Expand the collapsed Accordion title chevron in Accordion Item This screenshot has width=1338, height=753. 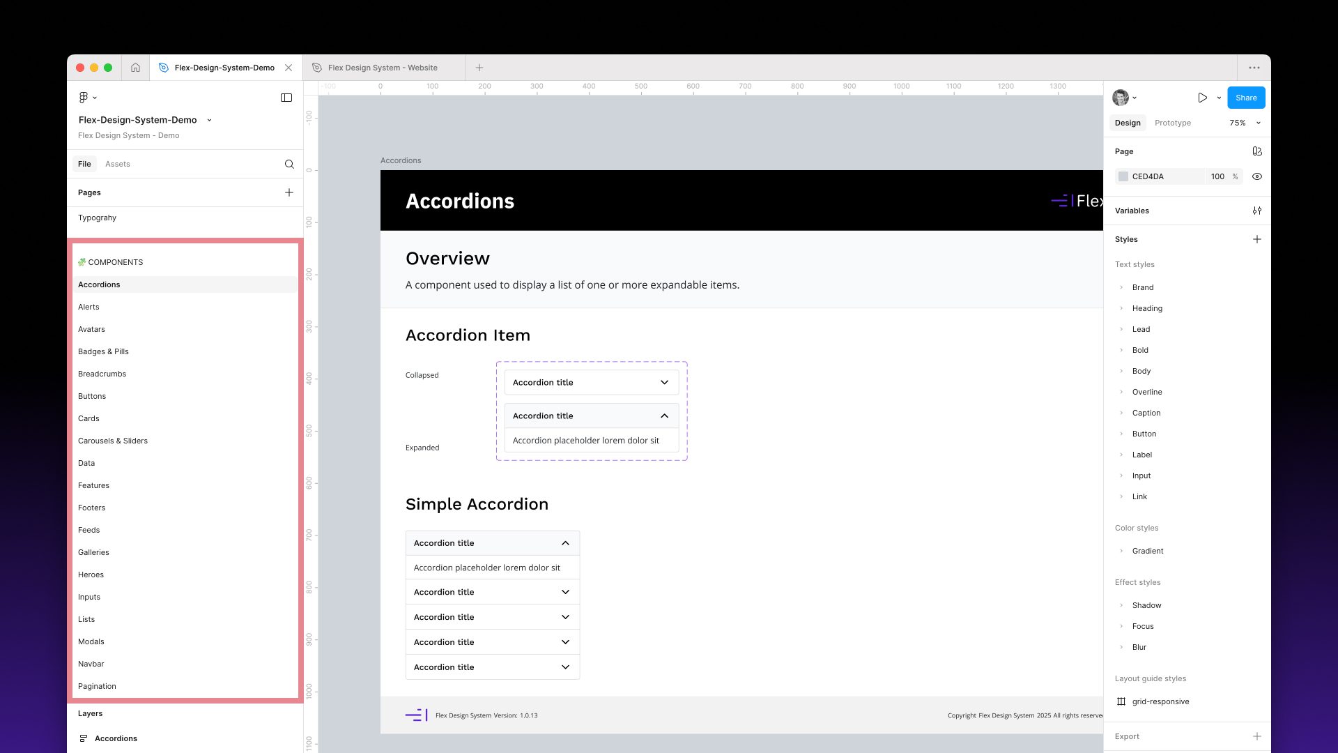pos(664,382)
